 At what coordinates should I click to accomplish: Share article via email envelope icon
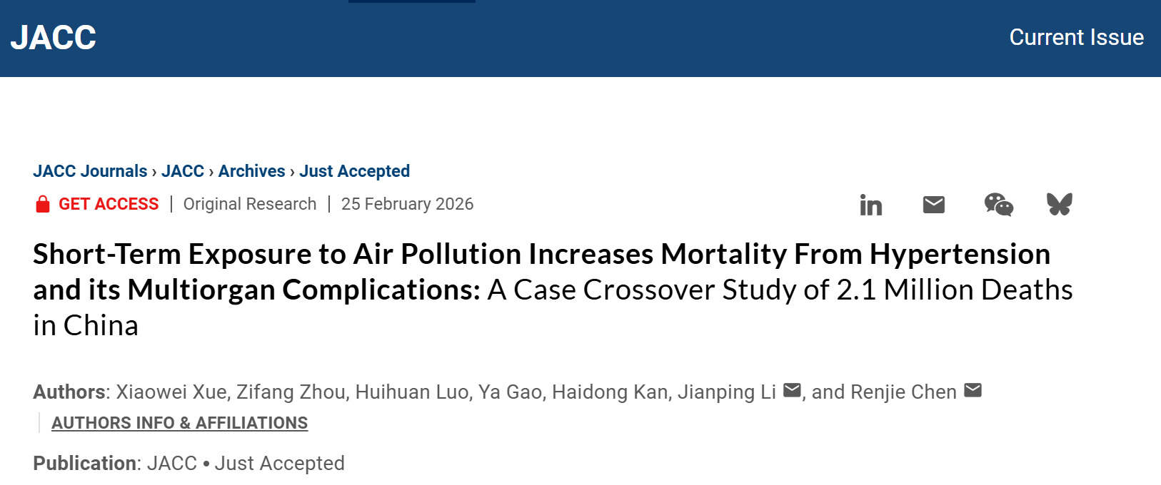tap(933, 205)
